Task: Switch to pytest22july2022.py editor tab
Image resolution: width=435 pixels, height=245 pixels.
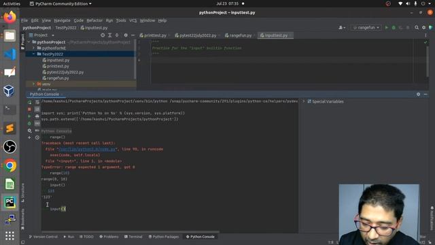Action: pyautogui.click(x=195, y=35)
